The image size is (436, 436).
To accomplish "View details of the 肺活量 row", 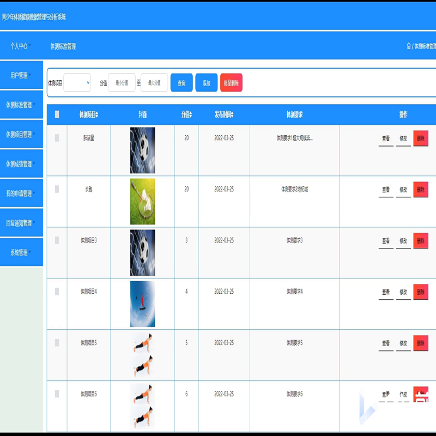I will coord(386,138).
